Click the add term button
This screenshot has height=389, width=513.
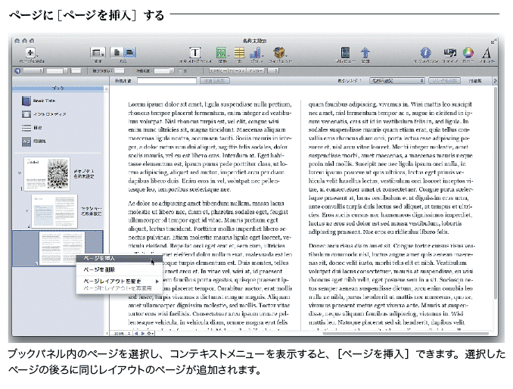tap(215, 80)
